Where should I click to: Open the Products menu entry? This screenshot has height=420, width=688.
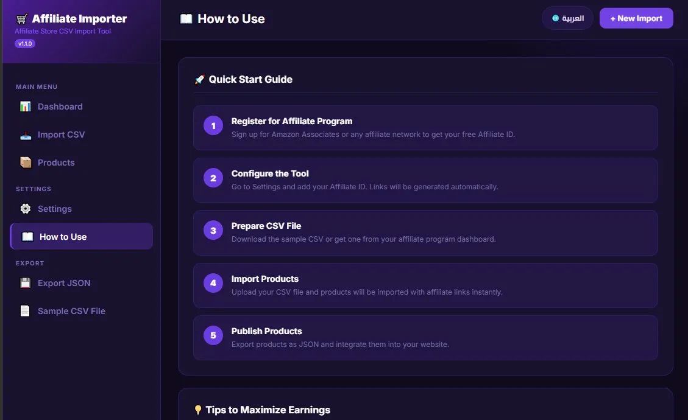tap(56, 163)
